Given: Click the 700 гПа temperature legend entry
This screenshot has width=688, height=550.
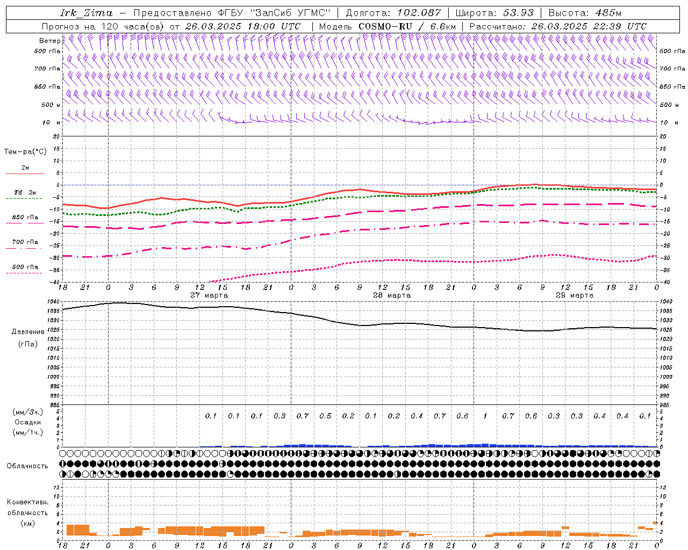Looking at the screenshot, I should point(25,242).
